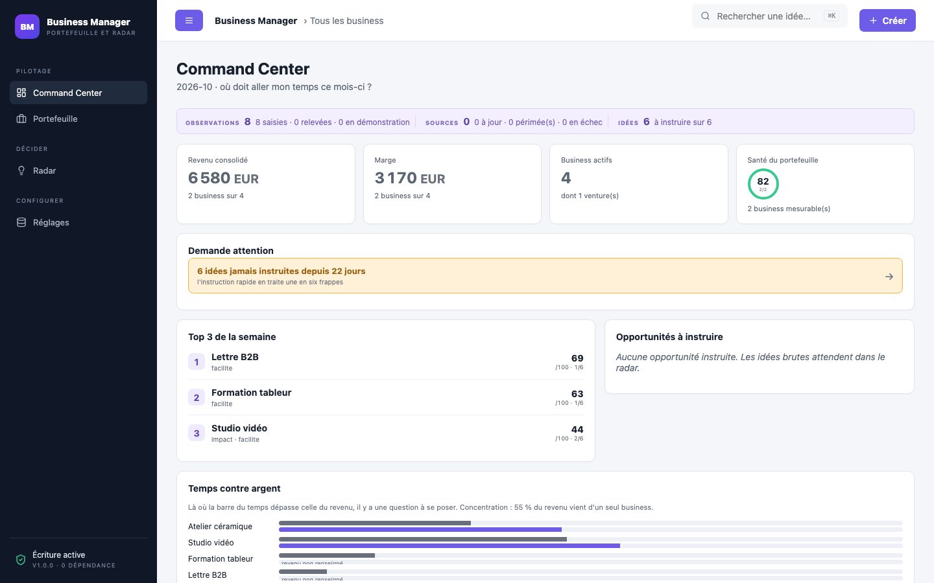Click the Écriture active shield icon
Viewport: 934px width, 583px height.
21,560
